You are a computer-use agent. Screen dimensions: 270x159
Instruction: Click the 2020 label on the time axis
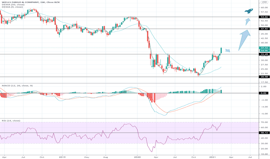coord(137,157)
